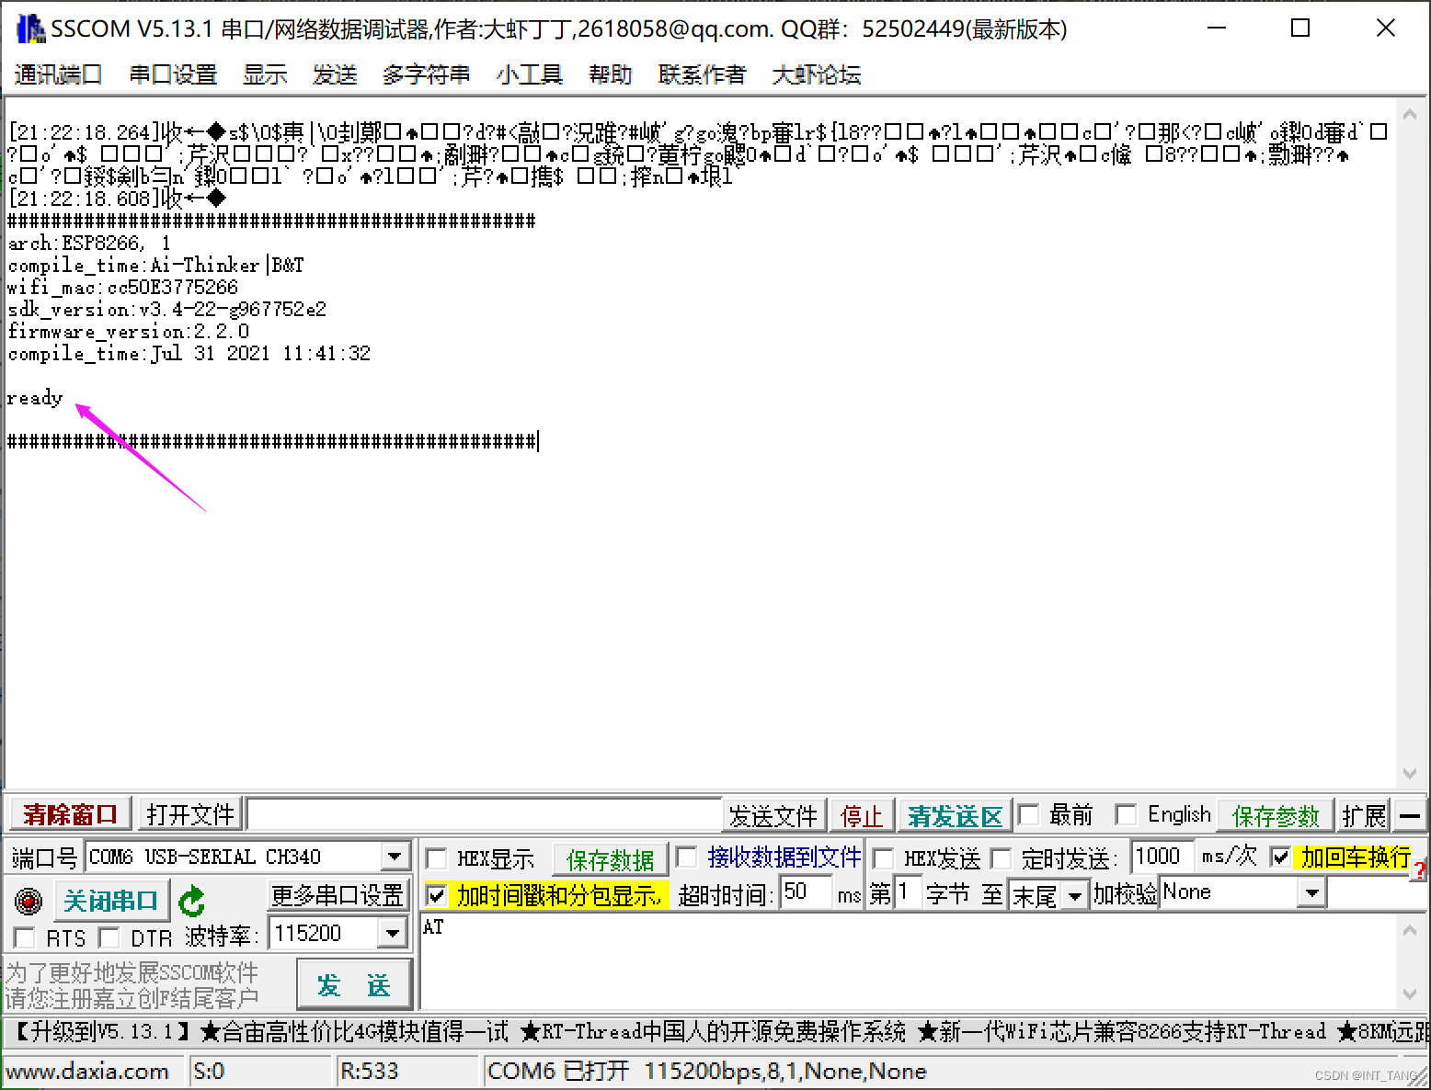
Task: Click the scrolling ad ticker text
Action: coord(715,1031)
